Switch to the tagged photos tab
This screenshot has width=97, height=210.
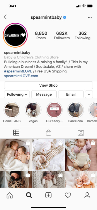click(81, 133)
